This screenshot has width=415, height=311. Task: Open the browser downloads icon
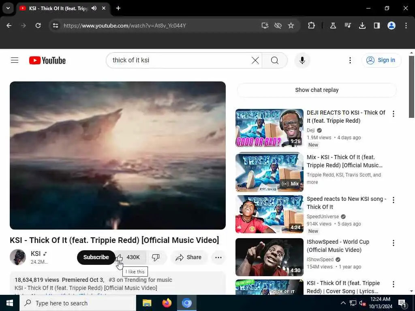[362, 26]
